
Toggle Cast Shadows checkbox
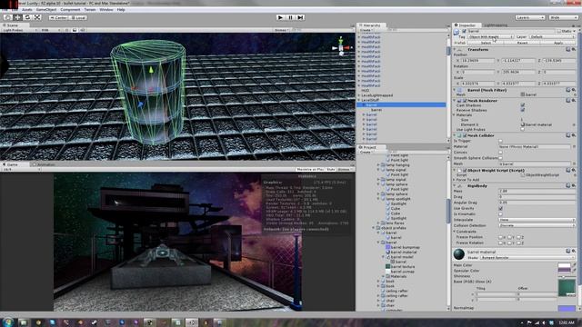coord(523,105)
